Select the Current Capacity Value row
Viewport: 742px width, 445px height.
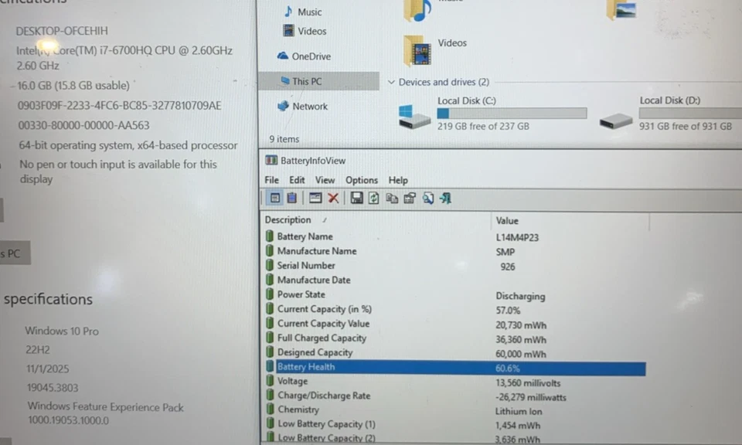(x=454, y=324)
